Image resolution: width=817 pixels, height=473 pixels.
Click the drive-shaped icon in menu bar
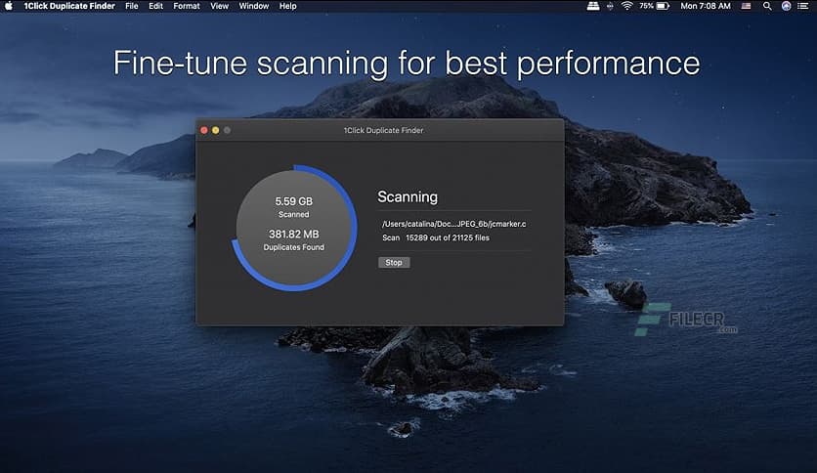(x=593, y=6)
